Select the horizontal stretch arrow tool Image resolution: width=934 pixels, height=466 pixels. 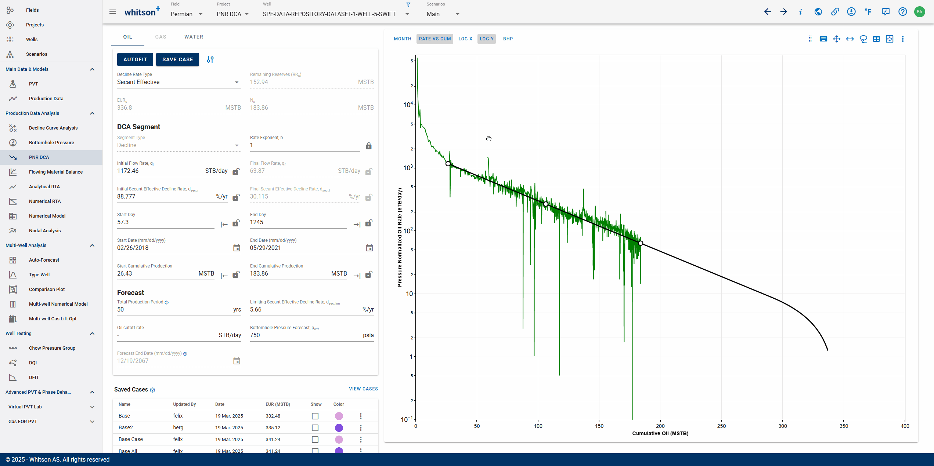(850, 39)
